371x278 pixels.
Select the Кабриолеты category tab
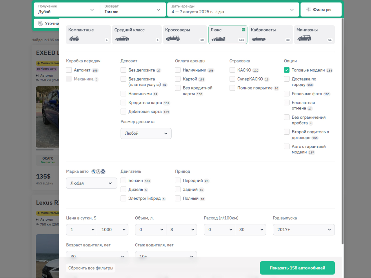tap(271, 35)
